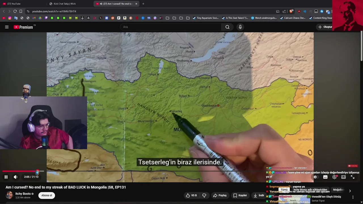This screenshot has height=204, width=363.
Task: Start voice search with the microphone
Action: pos(240,27)
